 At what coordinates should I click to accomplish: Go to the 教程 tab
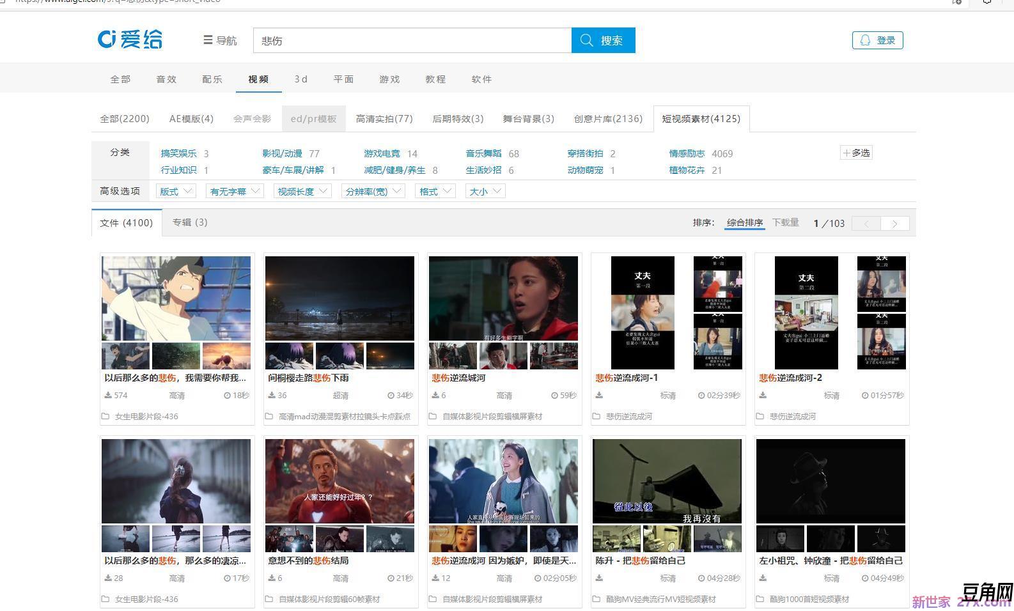click(435, 79)
